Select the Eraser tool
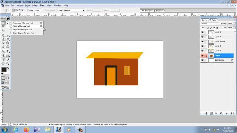Screen dimensions: 237x133 (3, 43)
